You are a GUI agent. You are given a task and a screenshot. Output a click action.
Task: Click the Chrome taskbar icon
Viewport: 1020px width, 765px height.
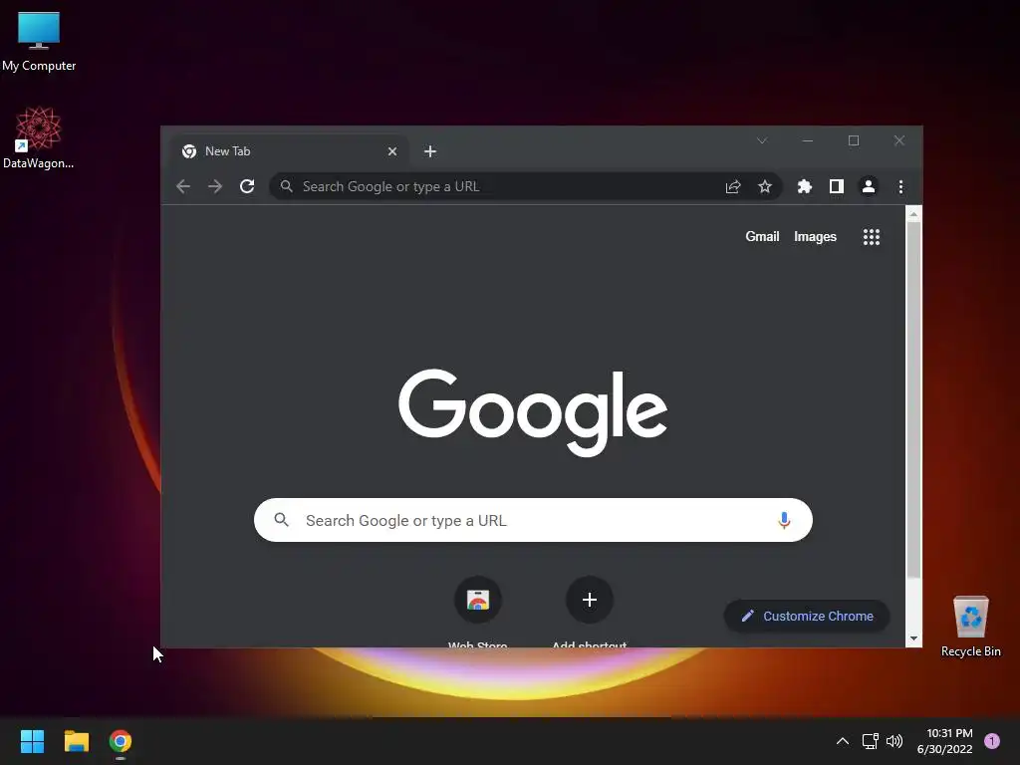coord(121,741)
